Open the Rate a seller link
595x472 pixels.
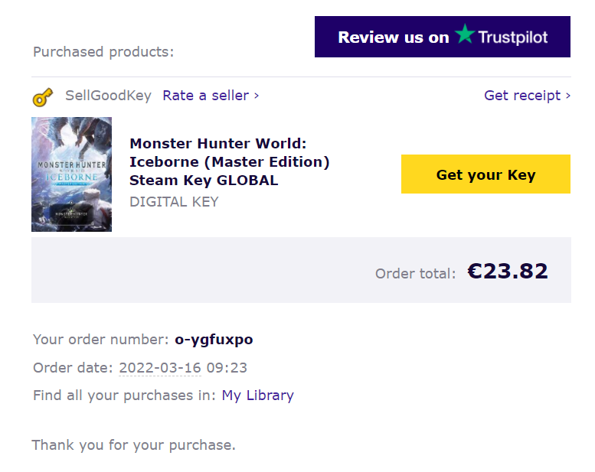(x=205, y=96)
